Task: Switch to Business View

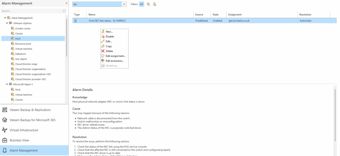Action: tap(34, 140)
